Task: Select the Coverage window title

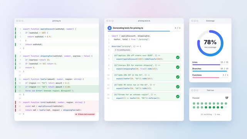Action: [210, 21]
